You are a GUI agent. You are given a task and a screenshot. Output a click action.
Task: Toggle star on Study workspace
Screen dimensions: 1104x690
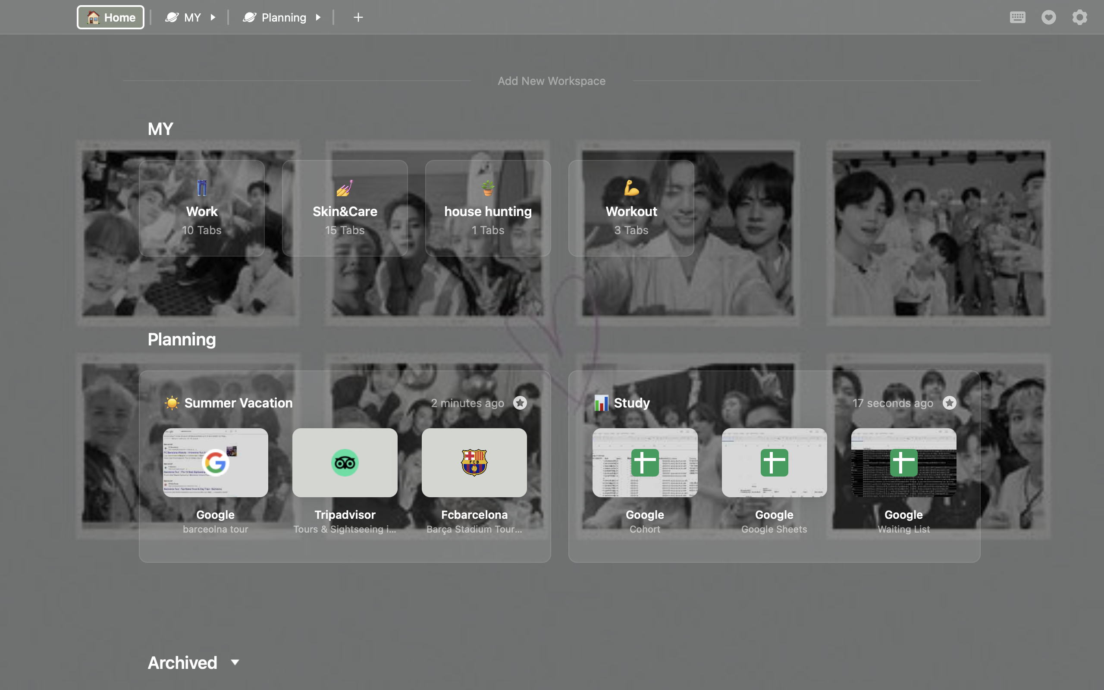tap(949, 402)
